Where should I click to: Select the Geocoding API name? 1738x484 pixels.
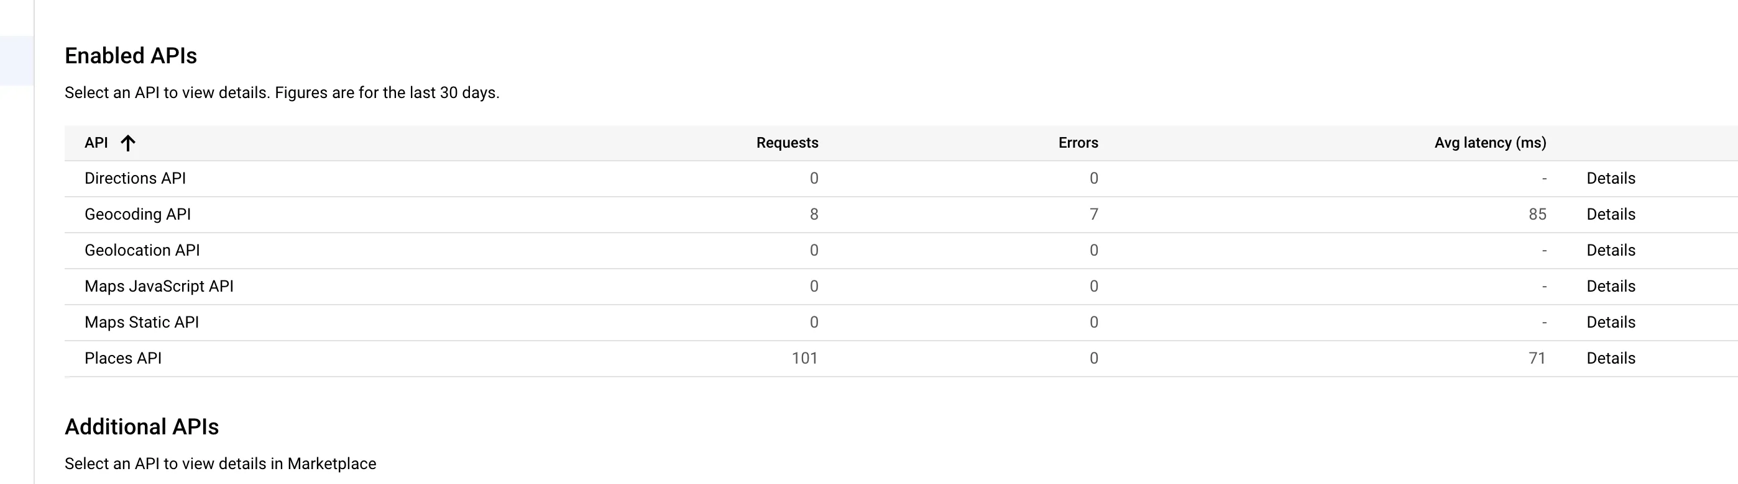pyautogui.click(x=137, y=214)
